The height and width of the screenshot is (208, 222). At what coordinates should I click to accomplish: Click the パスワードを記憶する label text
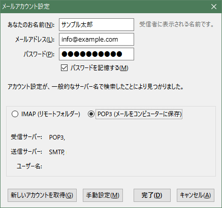click(x=100, y=68)
